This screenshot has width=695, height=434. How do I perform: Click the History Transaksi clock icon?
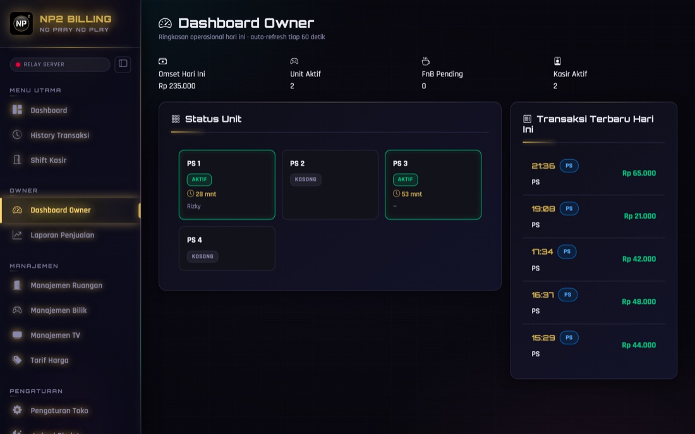click(x=17, y=135)
